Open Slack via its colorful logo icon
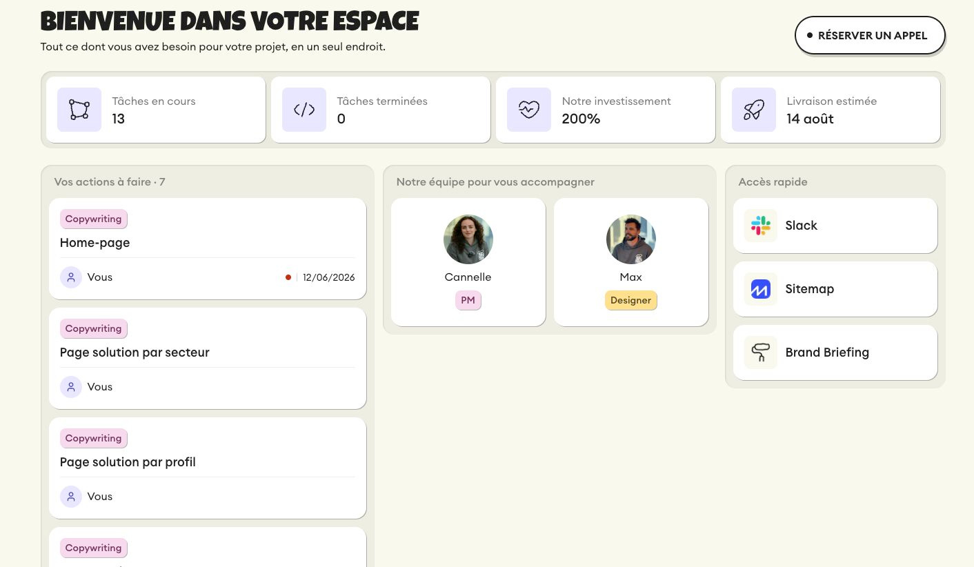The width and height of the screenshot is (974, 567). tap(761, 226)
